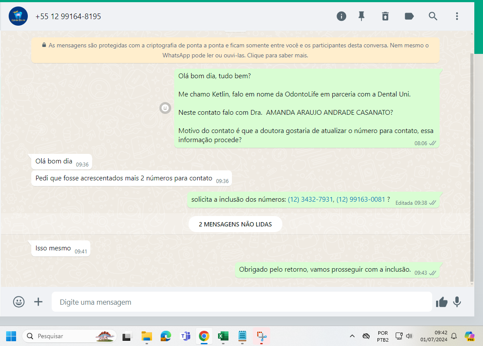The width and height of the screenshot is (483, 346).
Task: Open Excel from the taskbar
Action: tap(223, 336)
